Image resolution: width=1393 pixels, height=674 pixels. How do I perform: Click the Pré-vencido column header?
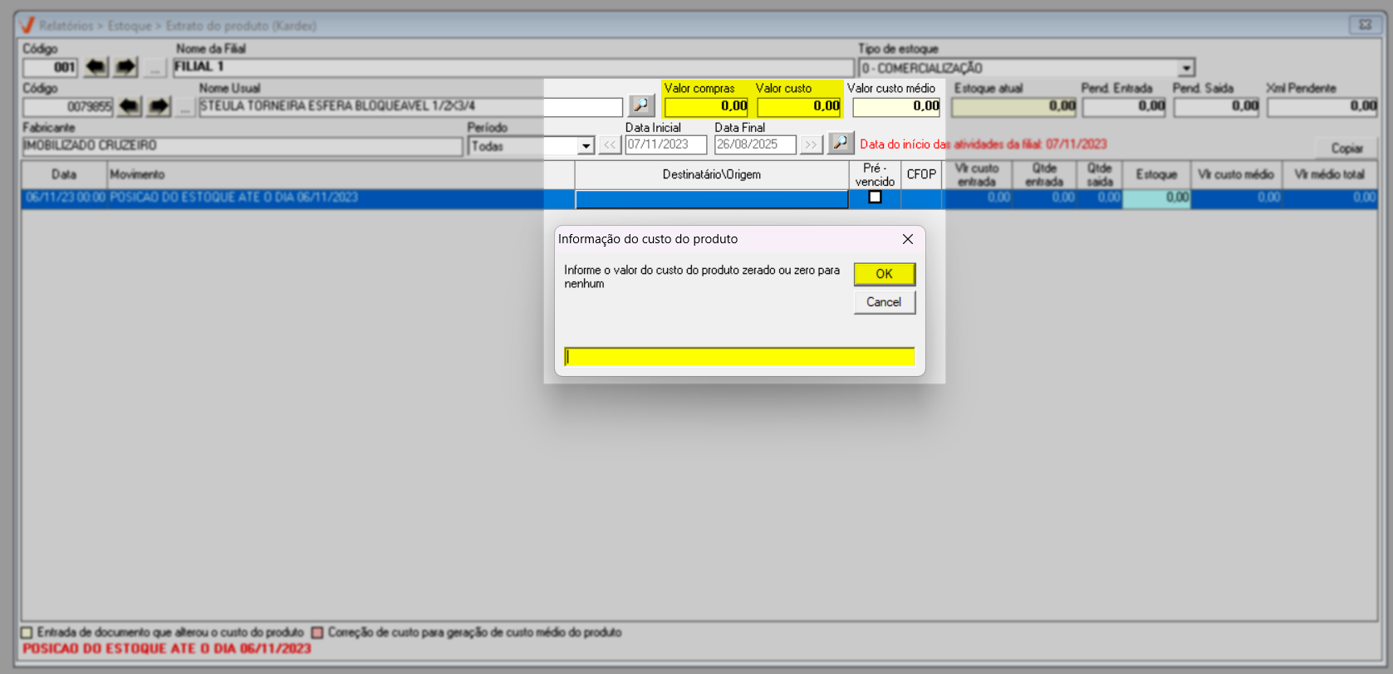[x=875, y=174]
